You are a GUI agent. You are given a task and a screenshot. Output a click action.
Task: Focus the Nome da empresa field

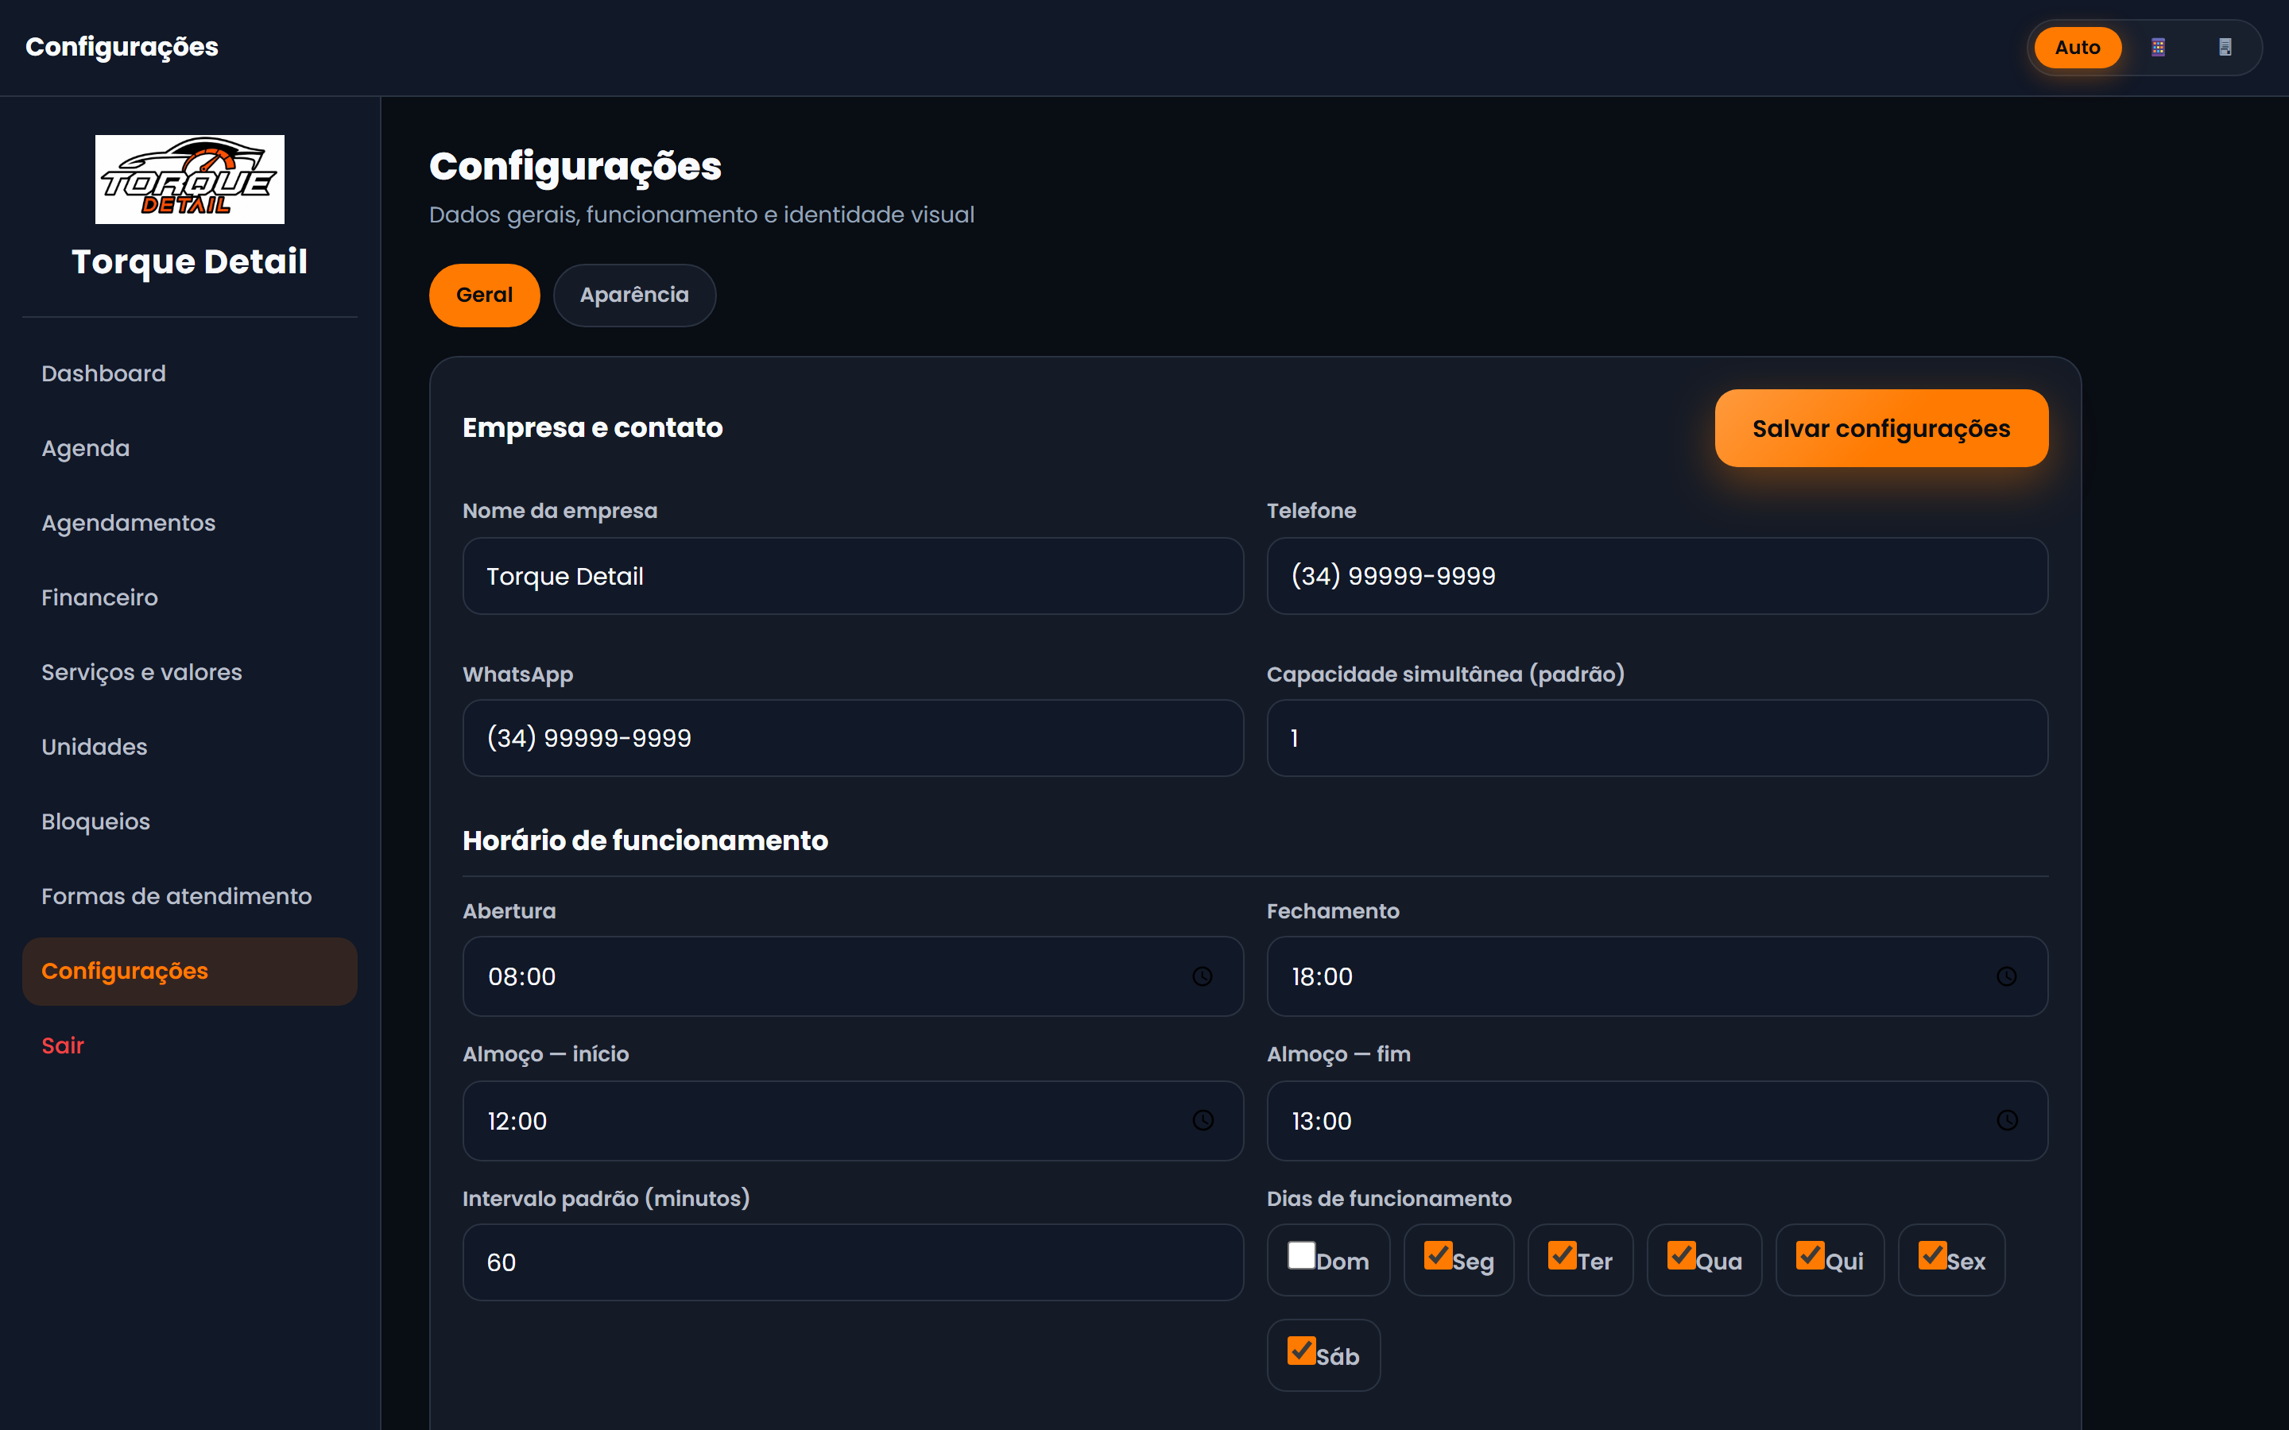click(853, 576)
